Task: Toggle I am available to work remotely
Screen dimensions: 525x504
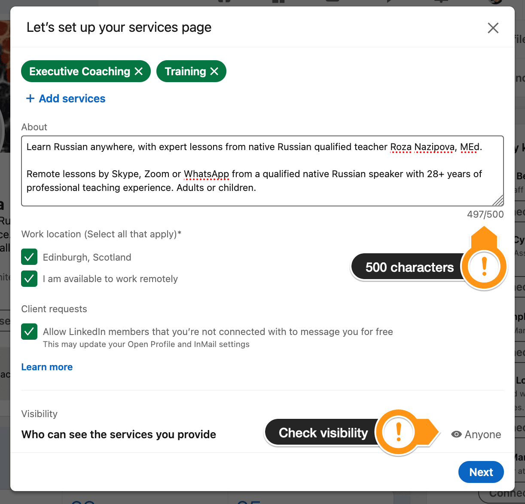Action: (29, 279)
